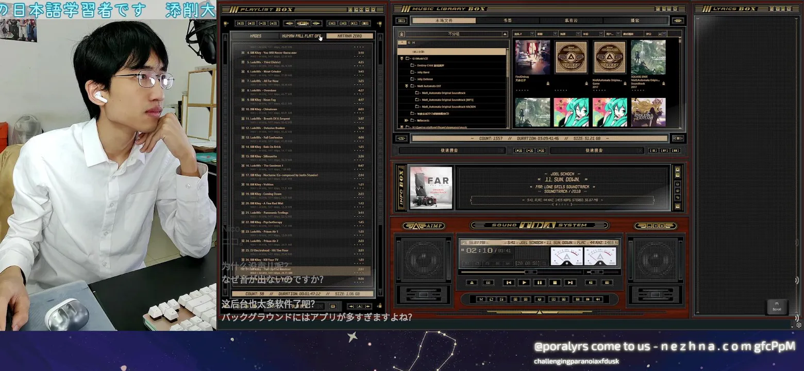Open the 私有云 tab in Music Library
804x371 pixels.
tap(571, 21)
